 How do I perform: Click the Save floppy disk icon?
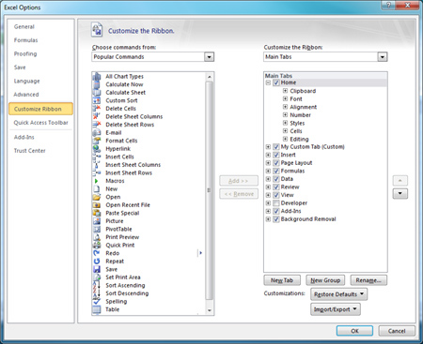(97, 269)
